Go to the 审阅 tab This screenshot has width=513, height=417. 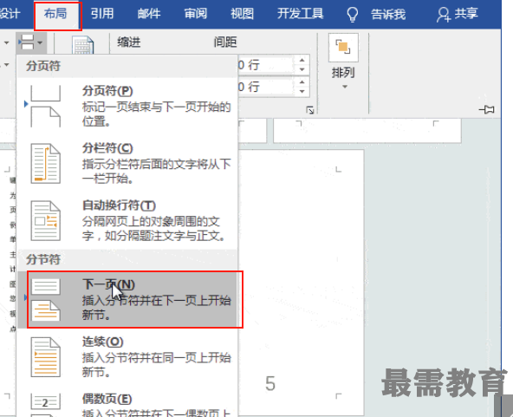tap(196, 14)
